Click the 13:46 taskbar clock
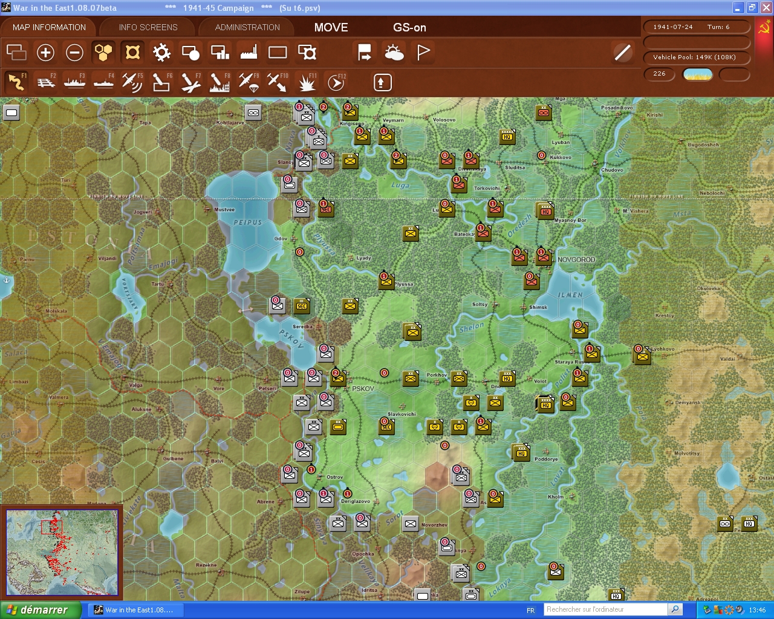The width and height of the screenshot is (774, 619). 757,610
